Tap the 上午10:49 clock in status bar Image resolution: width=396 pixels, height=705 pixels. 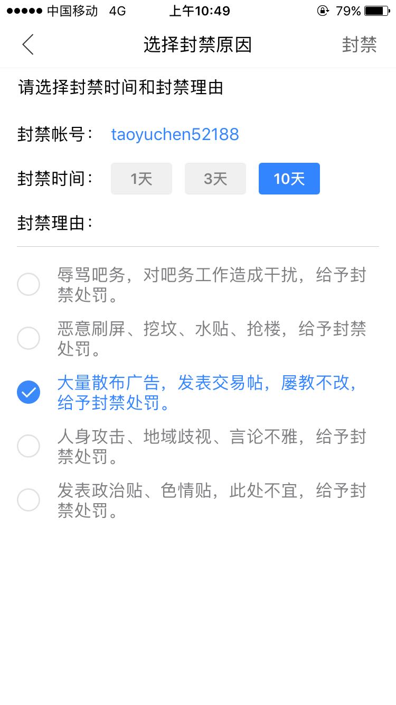pyautogui.click(x=199, y=11)
